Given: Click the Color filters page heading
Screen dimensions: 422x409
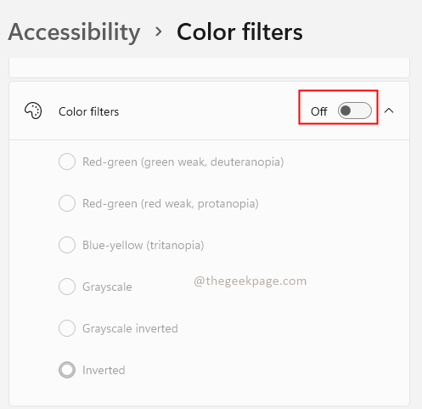Looking at the screenshot, I should pos(239,32).
